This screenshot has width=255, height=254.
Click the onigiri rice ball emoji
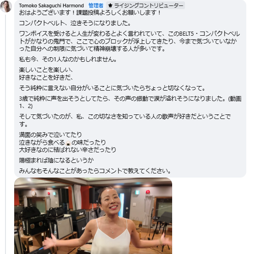pyautogui.click(x=68, y=143)
